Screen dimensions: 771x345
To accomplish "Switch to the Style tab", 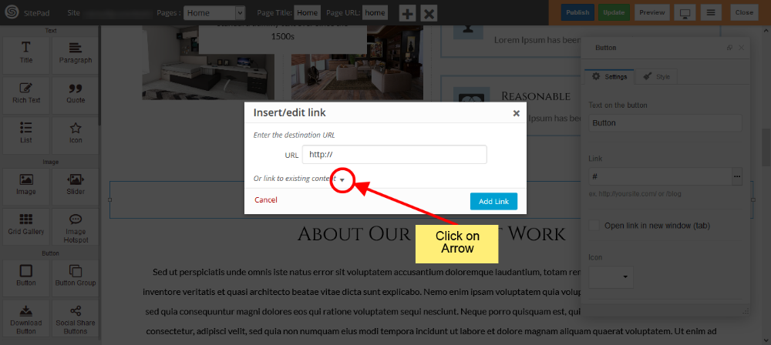I will pos(656,77).
